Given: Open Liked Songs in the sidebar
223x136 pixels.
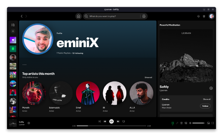Looking at the screenshot, I should 13,40.
